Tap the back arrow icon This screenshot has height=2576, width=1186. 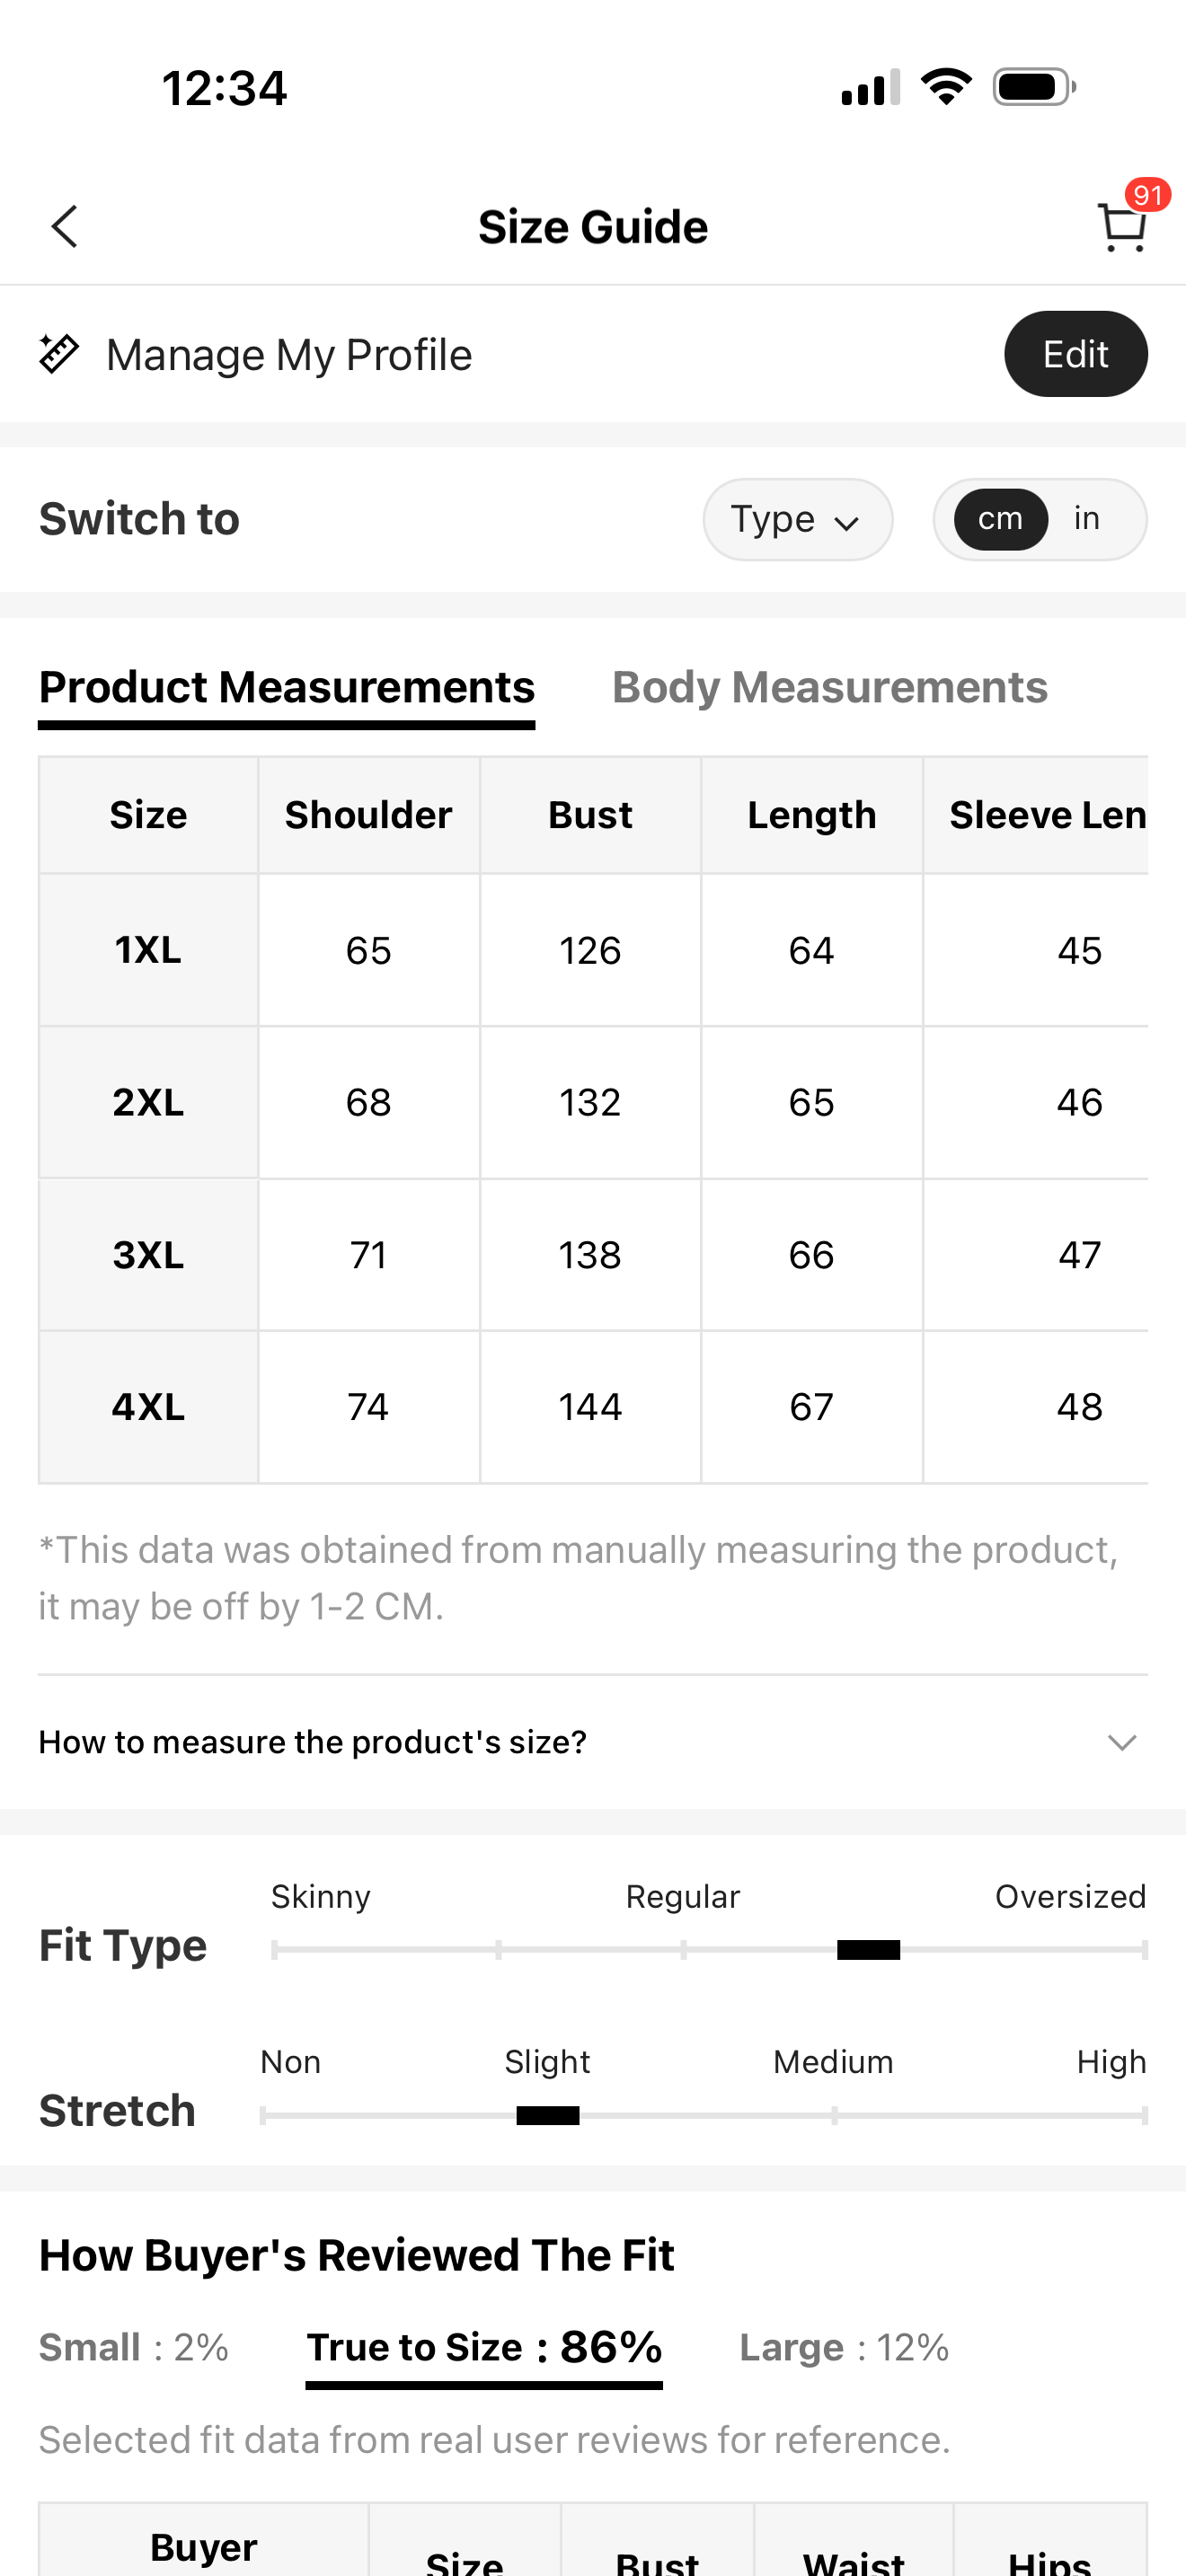tap(65, 227)
